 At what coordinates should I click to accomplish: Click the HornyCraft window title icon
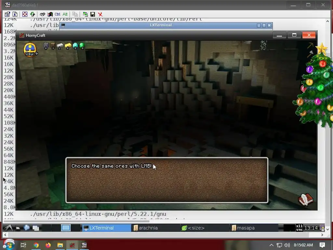(22, 35)
